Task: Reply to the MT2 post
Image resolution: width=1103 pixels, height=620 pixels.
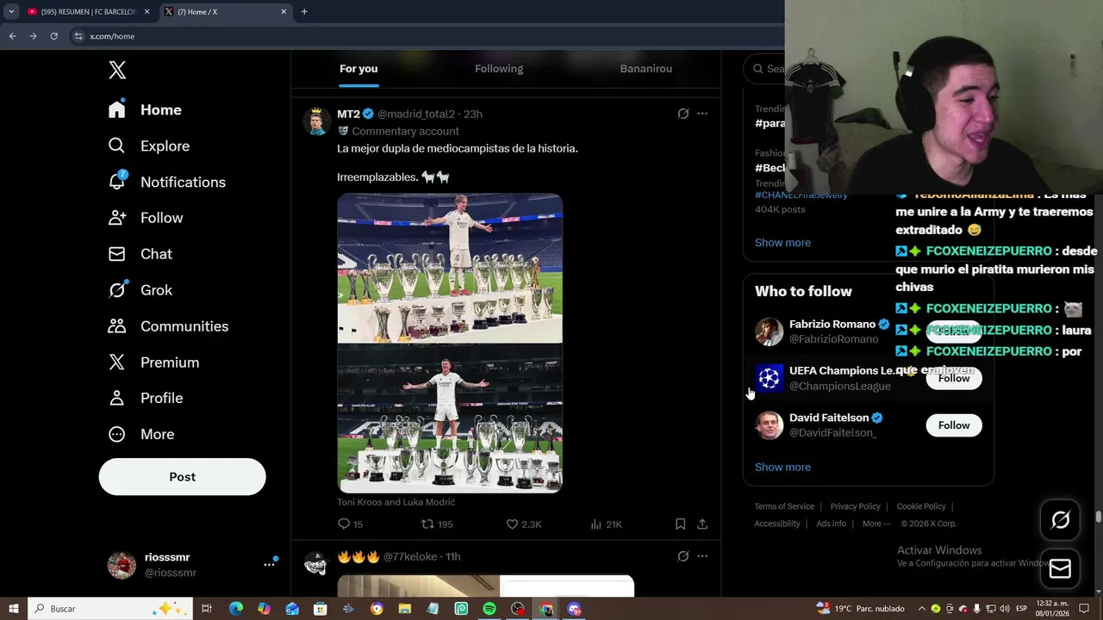Action: (351, 524)
